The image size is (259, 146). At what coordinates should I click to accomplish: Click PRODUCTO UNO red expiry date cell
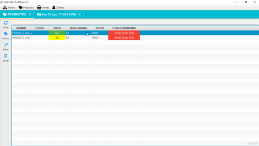pyautogui.click(x=124, y=38)
